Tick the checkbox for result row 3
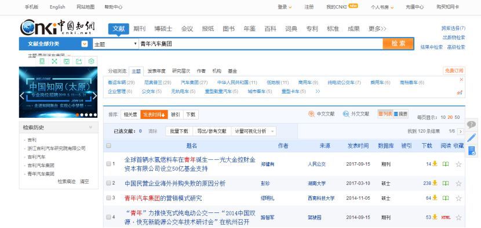Image resolution: width=481 pixels, height=228 pixels. pyautogui.click(x=108, y=198)
